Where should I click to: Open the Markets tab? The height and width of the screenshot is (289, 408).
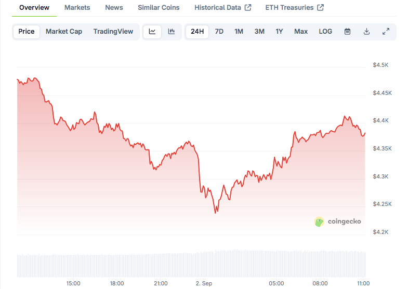pos(77,8)
